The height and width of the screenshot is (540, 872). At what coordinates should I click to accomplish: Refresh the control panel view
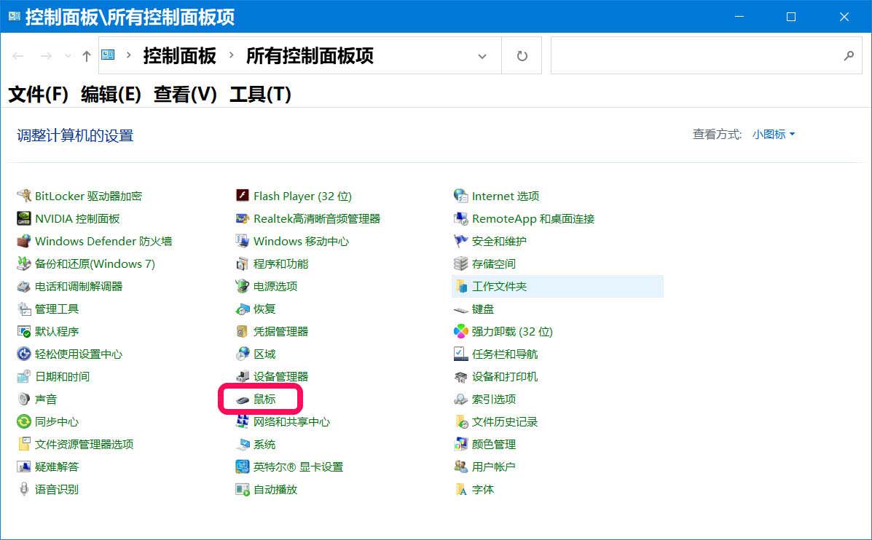click(x=522, y=55)
